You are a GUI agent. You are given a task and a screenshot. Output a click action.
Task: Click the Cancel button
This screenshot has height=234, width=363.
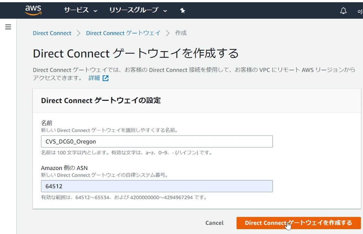[x=214, y=223]
